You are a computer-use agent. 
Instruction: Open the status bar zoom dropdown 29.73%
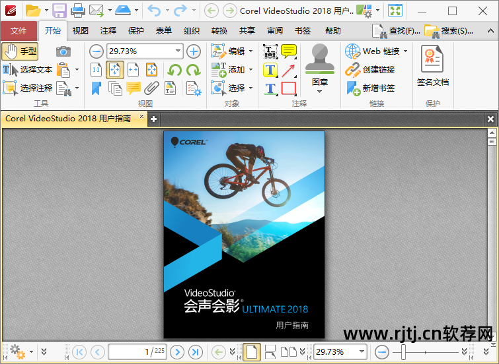pyautogui.click(x=362, y=351)
